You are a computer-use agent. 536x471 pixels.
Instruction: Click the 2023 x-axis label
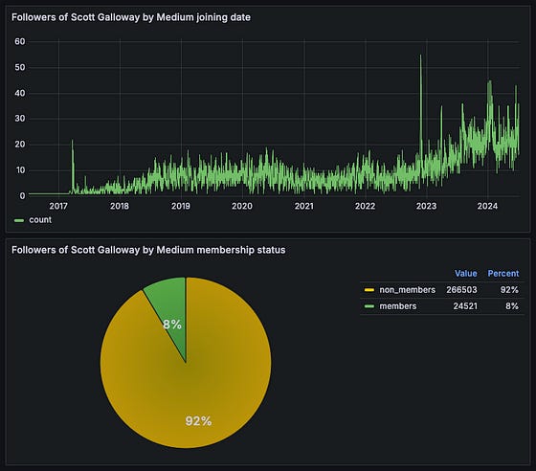426,206
